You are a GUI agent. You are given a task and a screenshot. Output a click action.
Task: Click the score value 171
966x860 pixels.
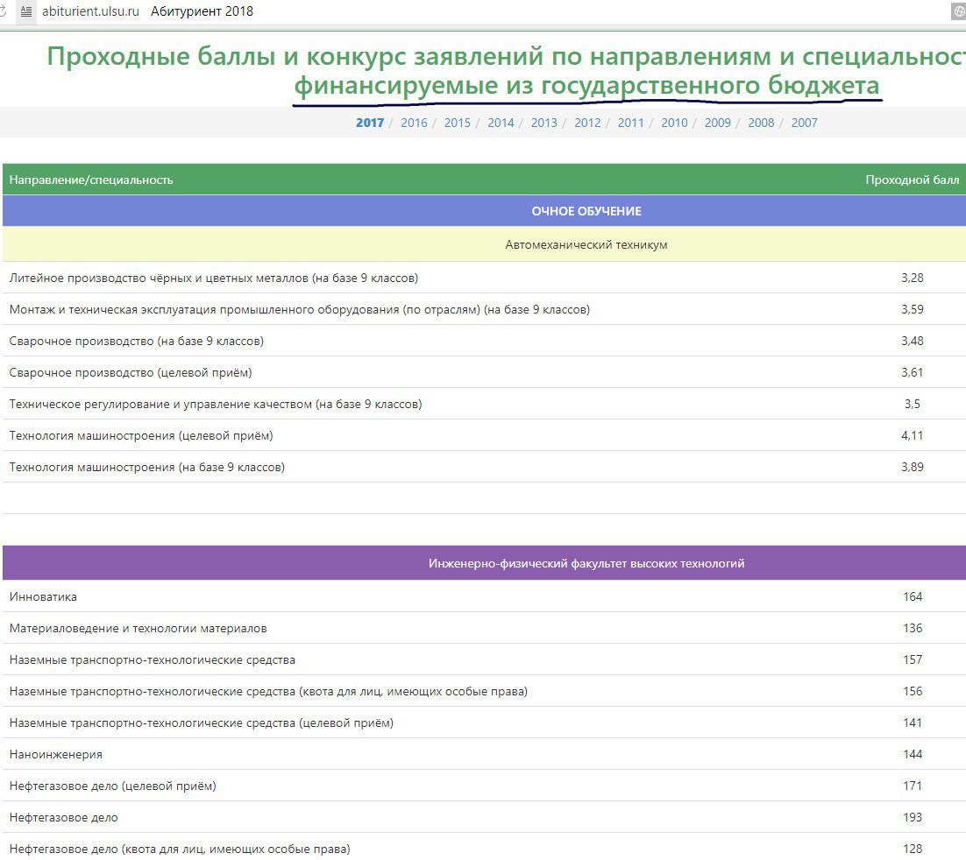(x=913, y=786)
